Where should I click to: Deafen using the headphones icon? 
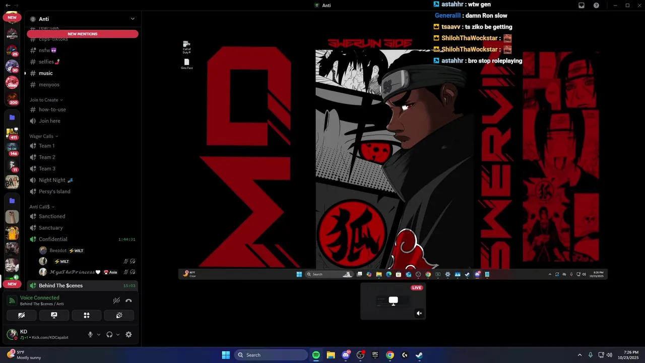(x=109, y=334)
